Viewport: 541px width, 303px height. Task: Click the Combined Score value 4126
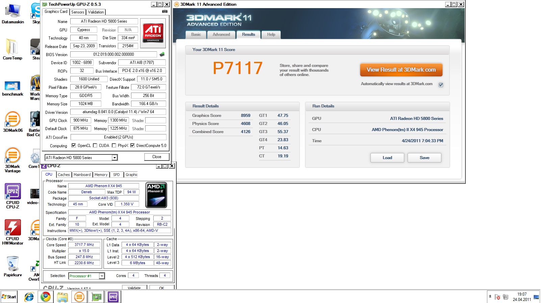coord(246,132)
